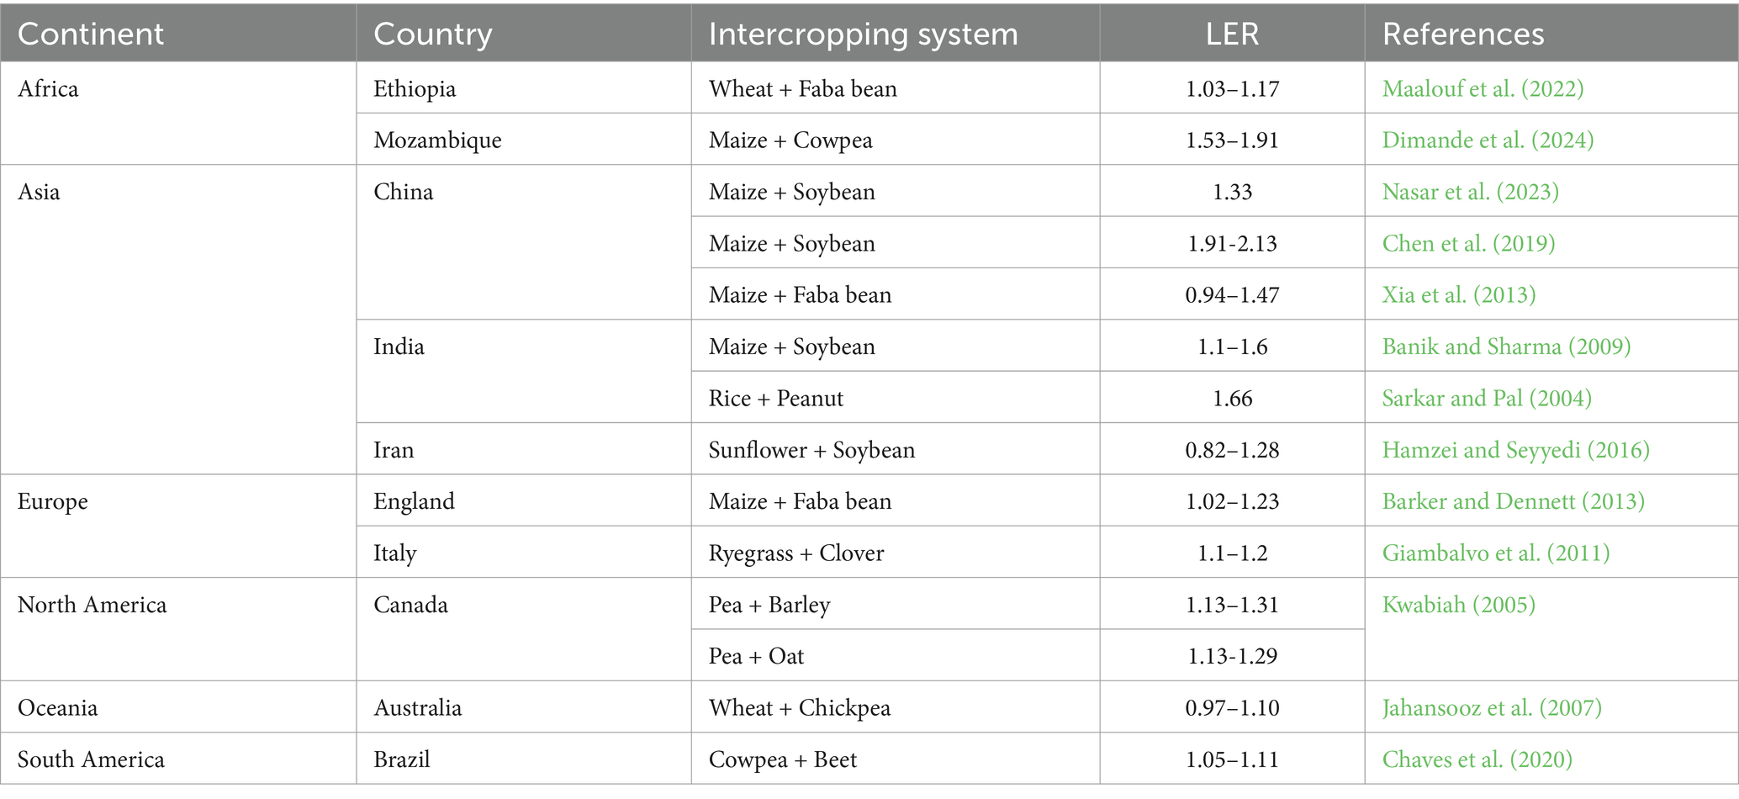Open the Hamzei and Seyyedi (2016) citation
The width and height of the screenshot is (1739, 799).
click(1515, 450)
